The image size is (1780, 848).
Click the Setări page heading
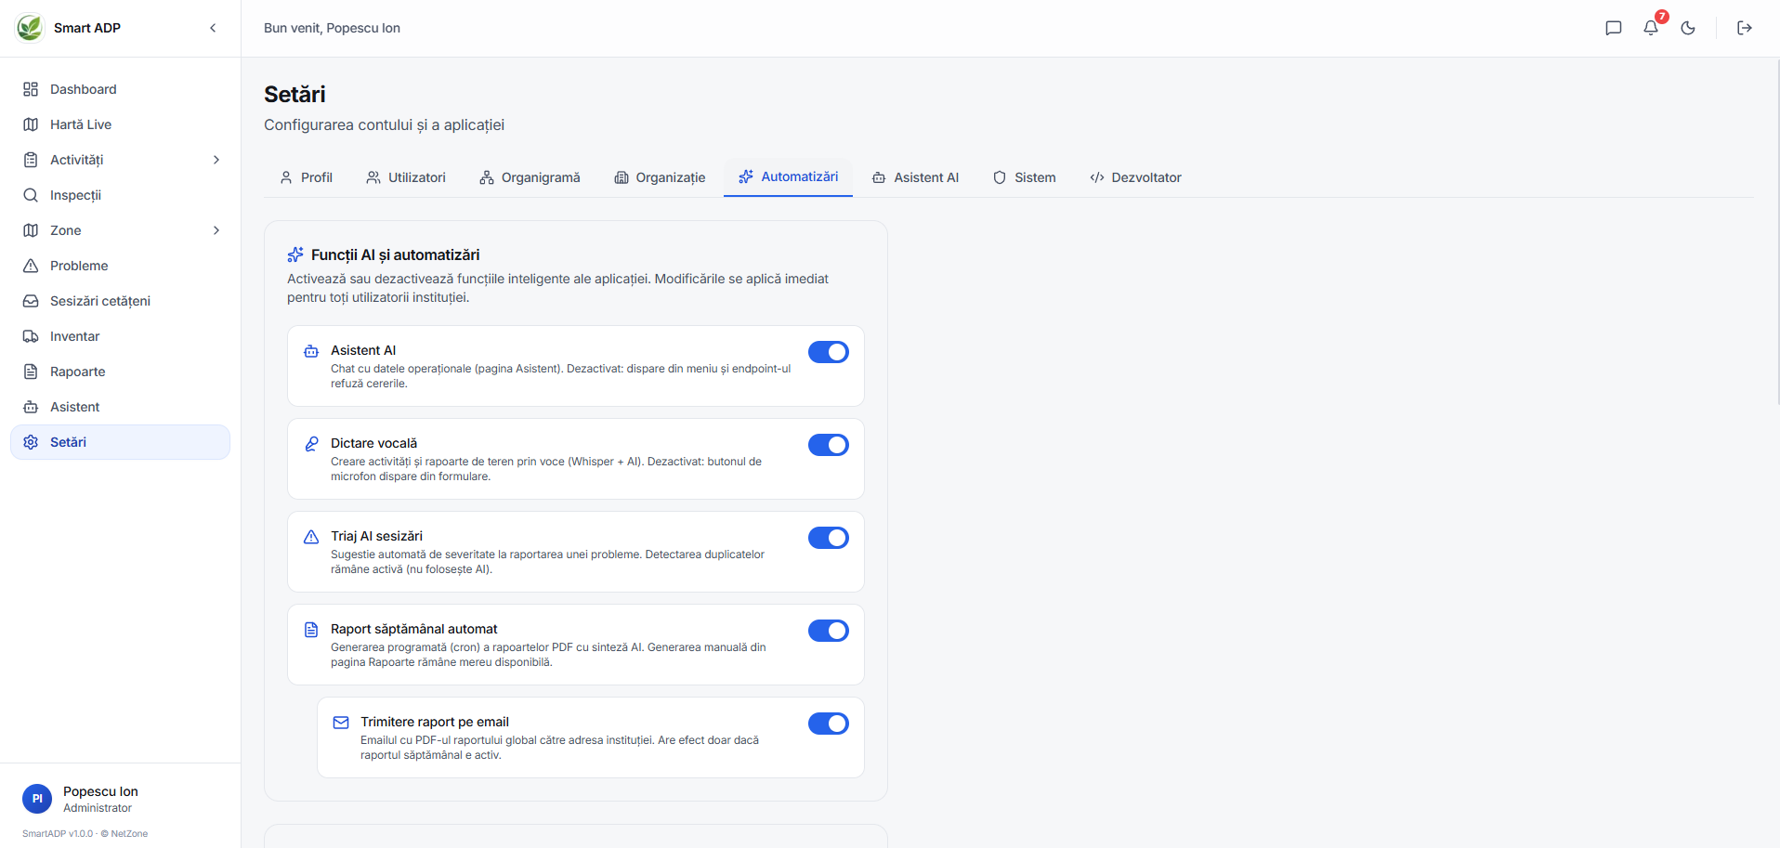[x=294, y=94]
